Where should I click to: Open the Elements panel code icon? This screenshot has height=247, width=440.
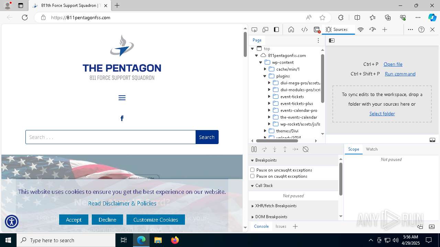coord(305,30)
